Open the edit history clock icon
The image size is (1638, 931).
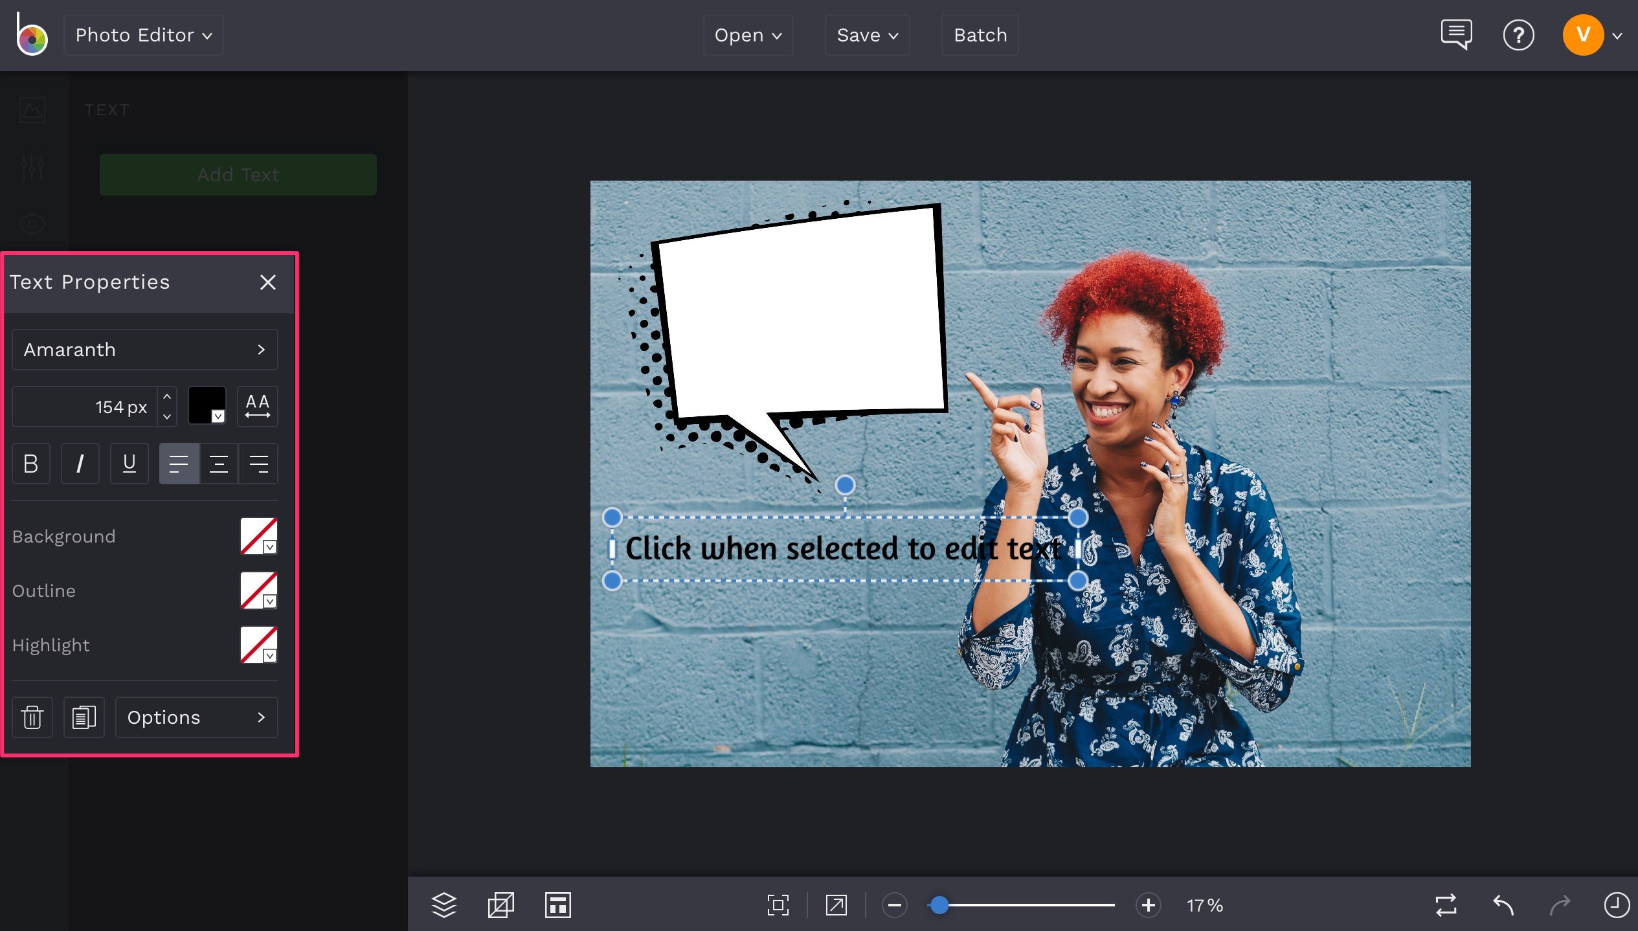(x=1616, y=905)
